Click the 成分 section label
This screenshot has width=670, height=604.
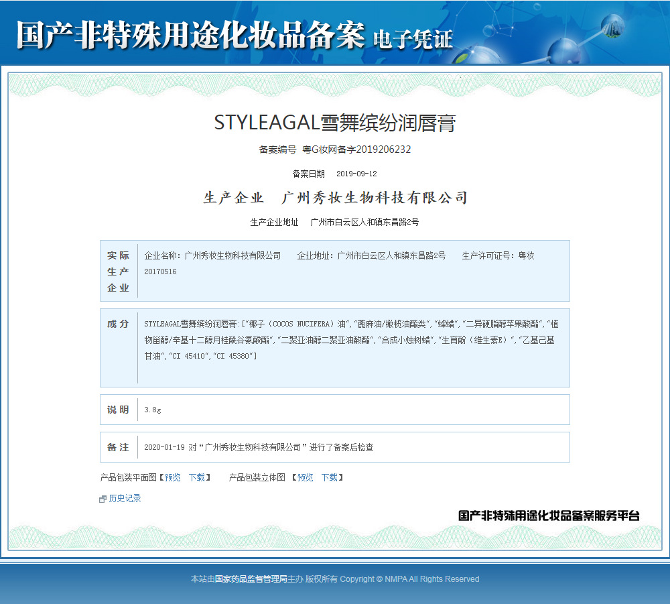pos(119,324)
